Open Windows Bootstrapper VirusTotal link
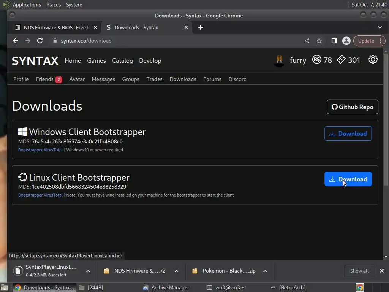The image size is (389, 292). (40, 150)
